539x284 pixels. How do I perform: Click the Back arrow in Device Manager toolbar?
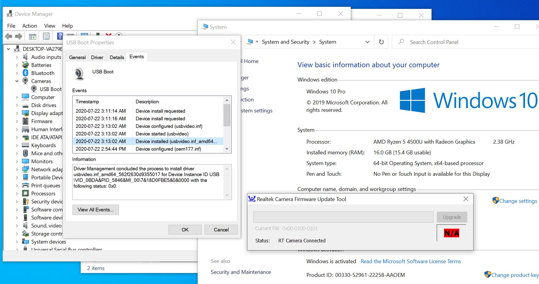pyautogui.click(x=8, y=36)
